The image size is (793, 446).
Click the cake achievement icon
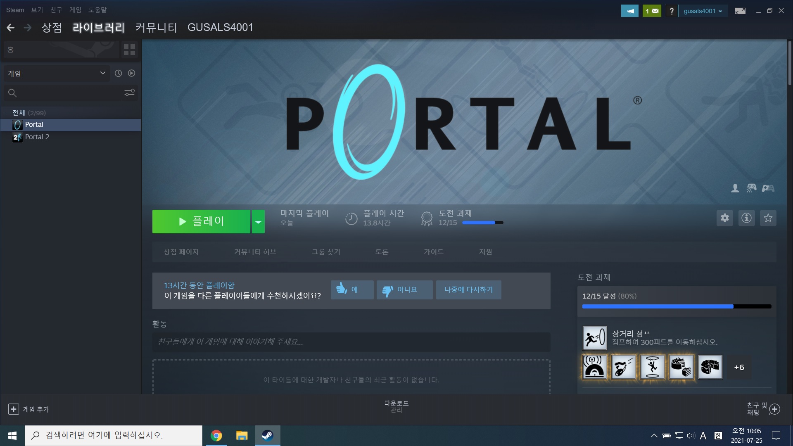[681, 367]
